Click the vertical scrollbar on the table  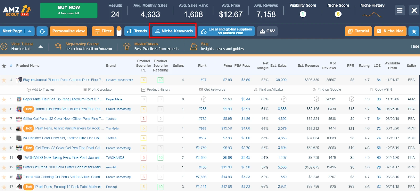pyautogui.click(x=419, y=110)
